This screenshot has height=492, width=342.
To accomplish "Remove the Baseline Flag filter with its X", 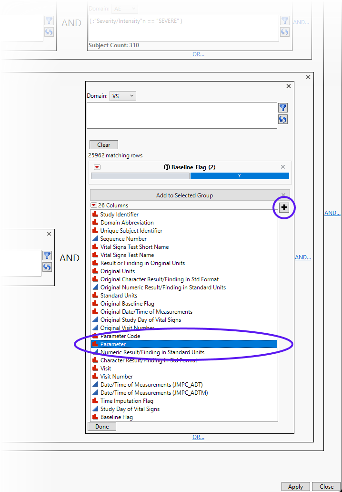I will 283,167.
